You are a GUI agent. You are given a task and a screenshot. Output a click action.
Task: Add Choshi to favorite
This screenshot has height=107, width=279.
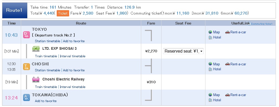74,70
